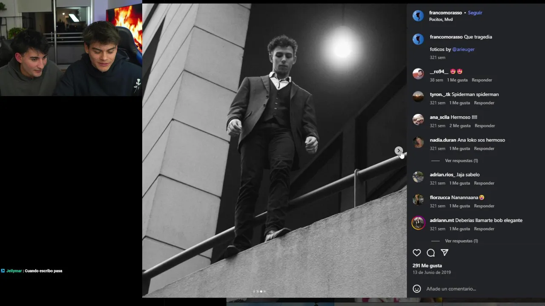Viewport: 545px width, 306px height.
Task: Reply to tyron._.tk Spiderman comment
Action: 484,103
